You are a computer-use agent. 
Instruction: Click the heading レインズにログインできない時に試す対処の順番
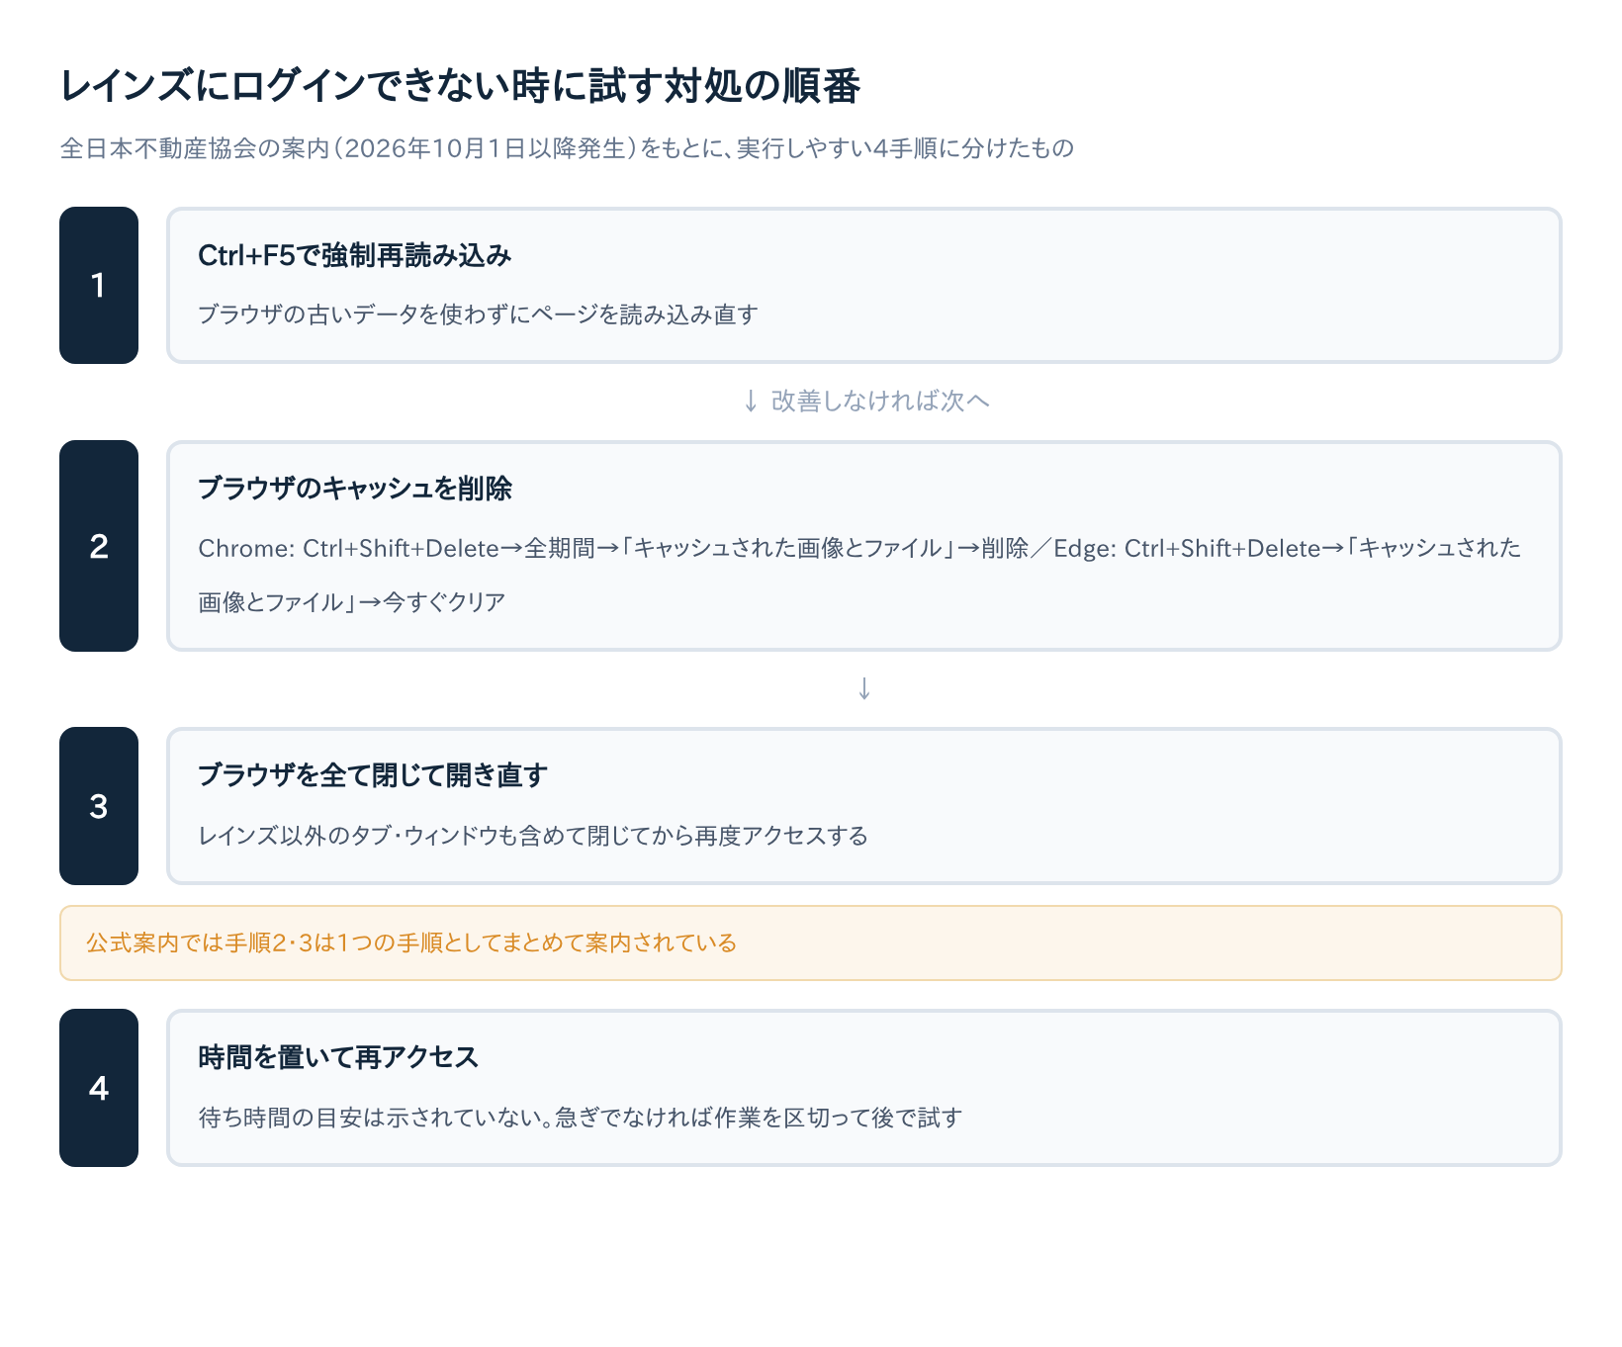click(x=460, y=86)
